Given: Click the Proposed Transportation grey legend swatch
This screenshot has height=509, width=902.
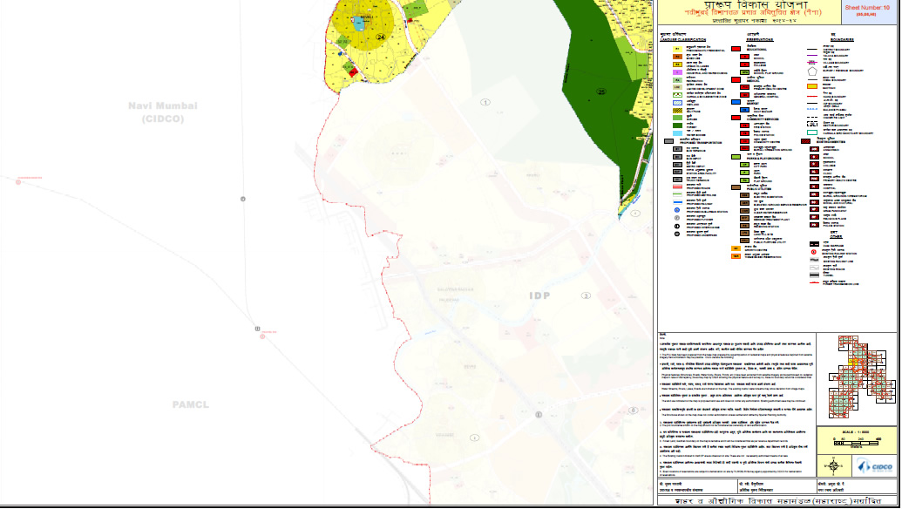Looking at the screenshot, I should pos(669,141).
